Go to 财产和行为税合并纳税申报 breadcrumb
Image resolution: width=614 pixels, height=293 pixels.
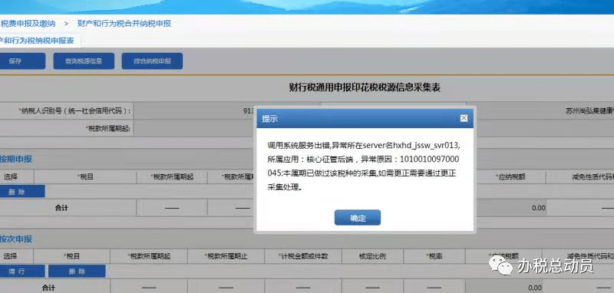124,24
